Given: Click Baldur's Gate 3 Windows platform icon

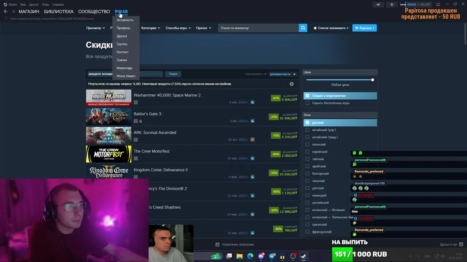Looking at the screenshot, I should tap(136, 121).
